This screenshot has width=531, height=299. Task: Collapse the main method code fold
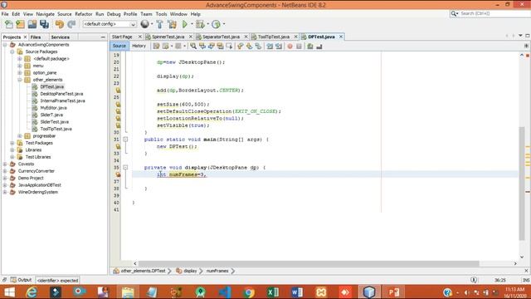(125, 140)
